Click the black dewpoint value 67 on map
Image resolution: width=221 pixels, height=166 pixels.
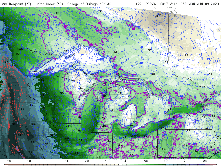(14, 86)
